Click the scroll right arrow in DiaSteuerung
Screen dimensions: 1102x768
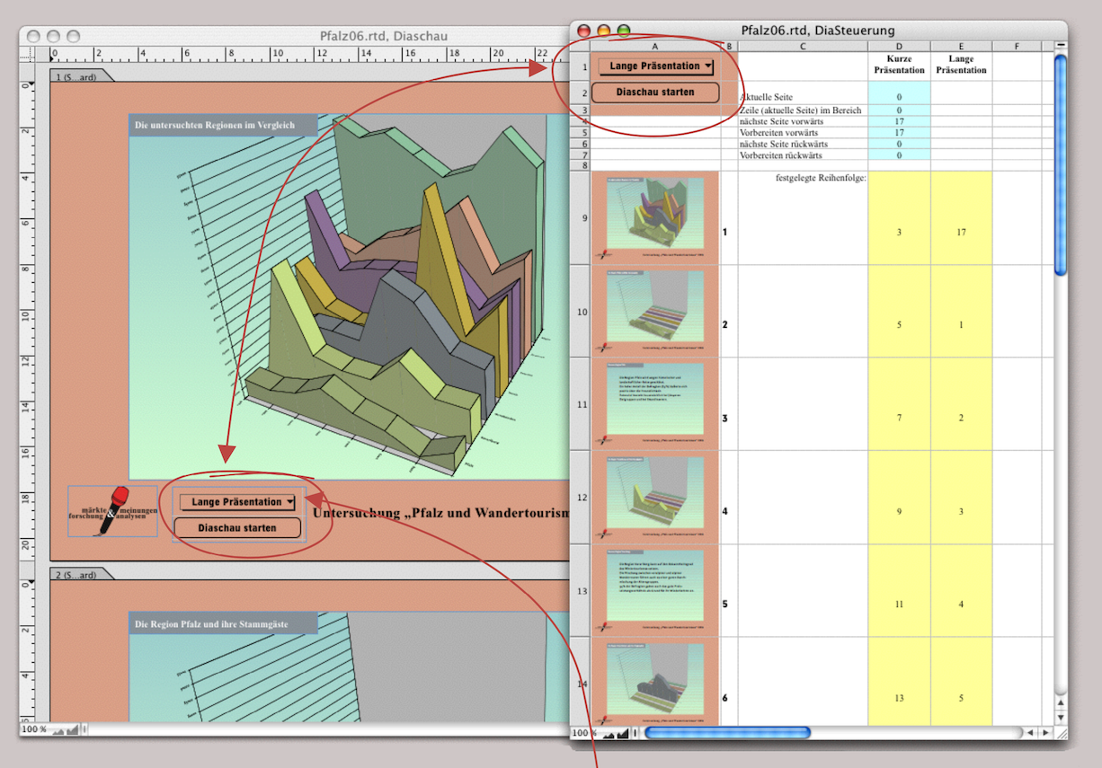(x=1044, y=733)
